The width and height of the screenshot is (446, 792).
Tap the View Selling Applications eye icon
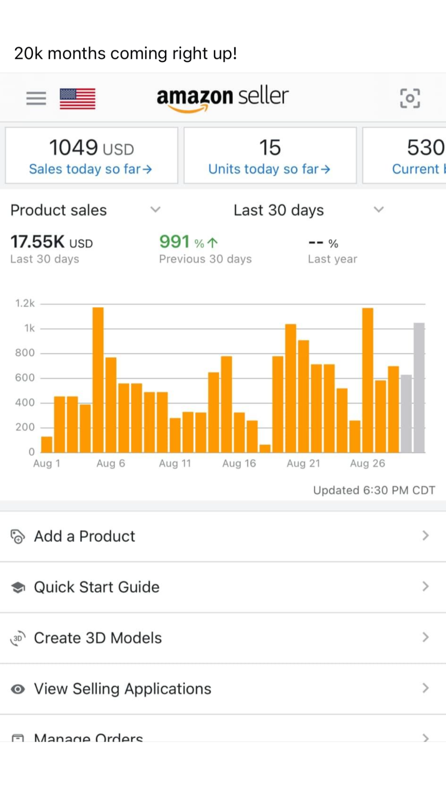point(18,689)
